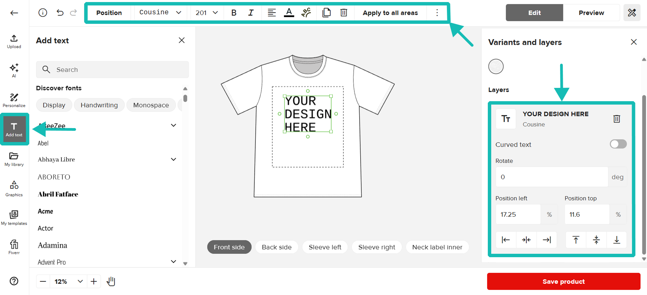The width and height of the screenshot is (647, 295).
Task: Click the Rotate degrees input field
Action: [x=552, y=177]
